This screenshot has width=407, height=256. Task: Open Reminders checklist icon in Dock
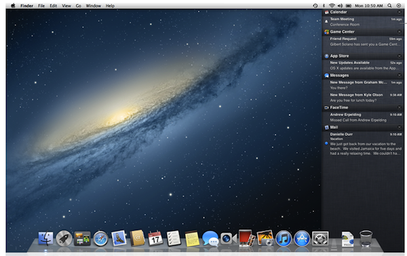[x=174, y=238]
